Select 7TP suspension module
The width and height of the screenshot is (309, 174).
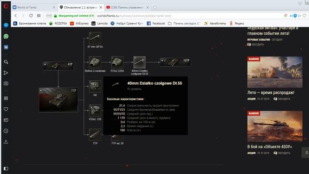pyautogui.click(x=95, y=135)
